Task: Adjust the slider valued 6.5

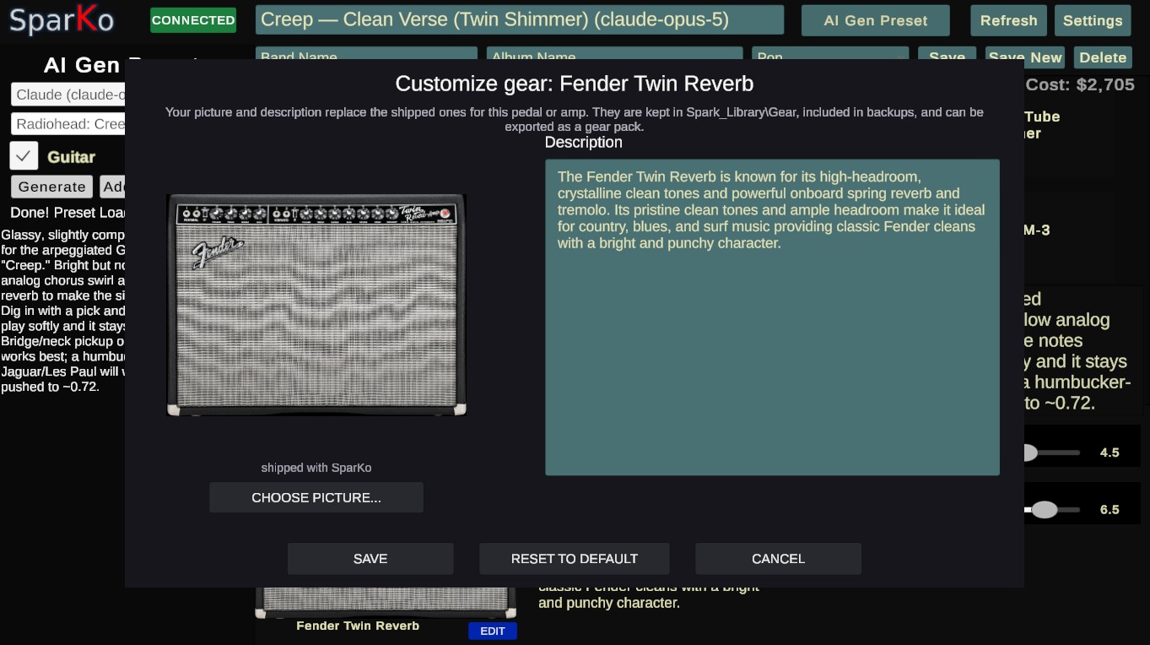Action: (x=1051, y=510)
